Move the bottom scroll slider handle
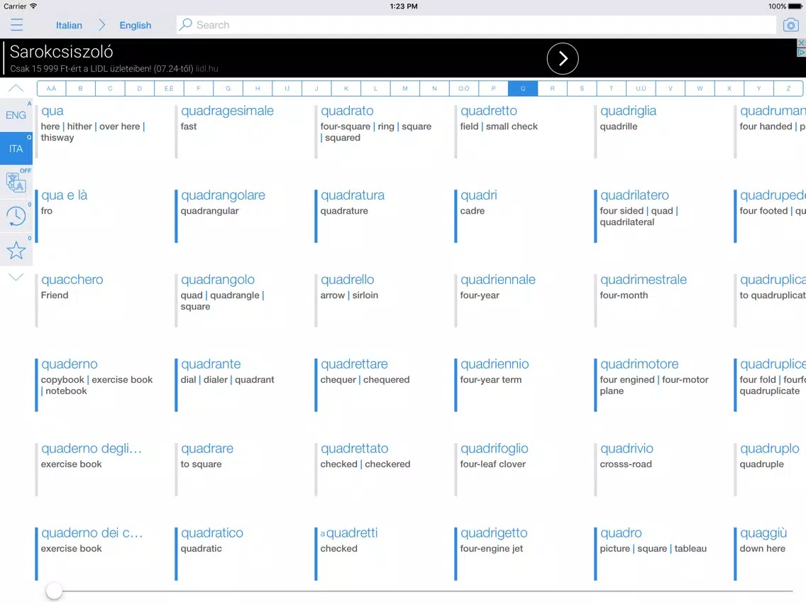 click(54, 591)
